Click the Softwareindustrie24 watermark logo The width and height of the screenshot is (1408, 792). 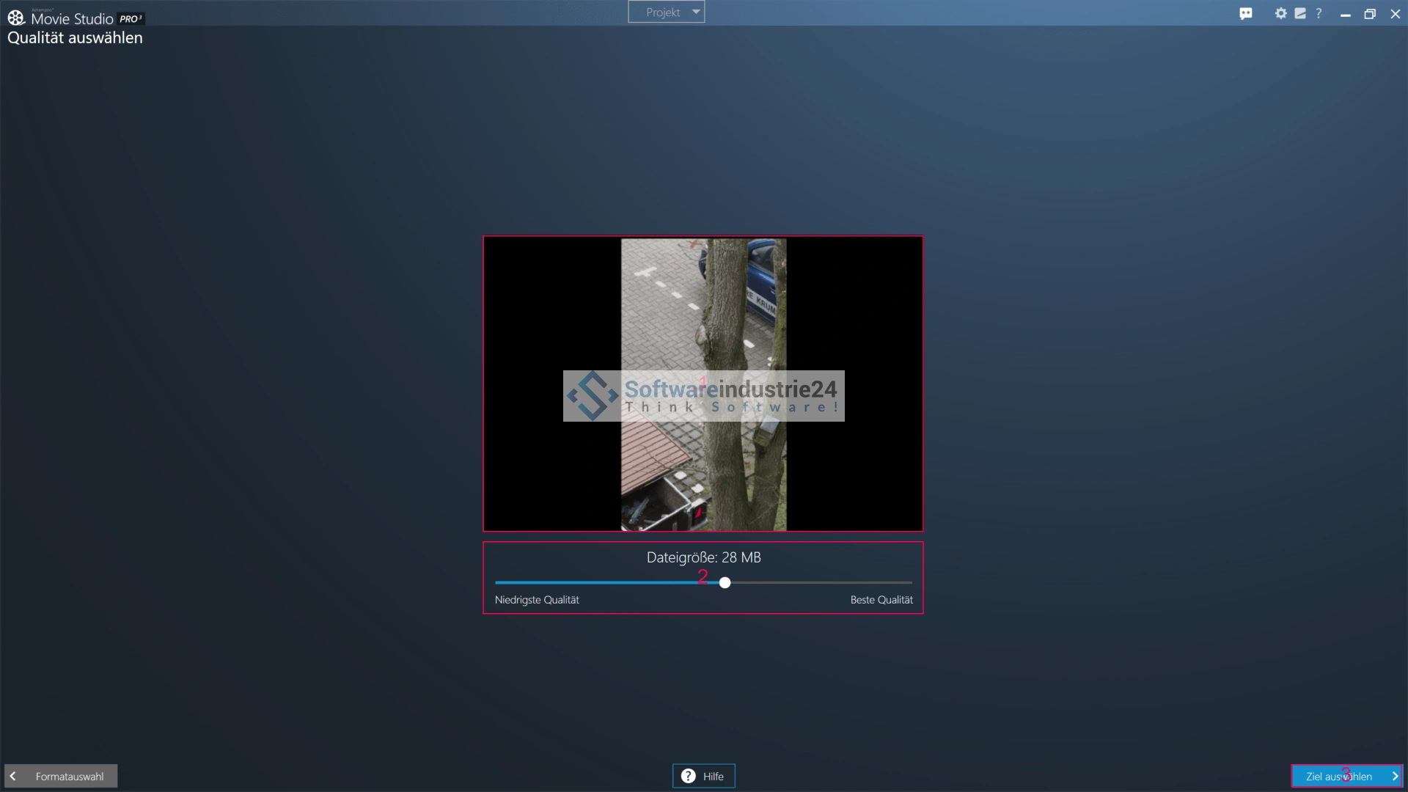click(x=593, y=396)
